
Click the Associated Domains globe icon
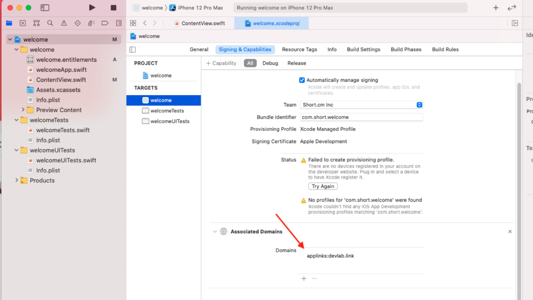click(224, 231)
